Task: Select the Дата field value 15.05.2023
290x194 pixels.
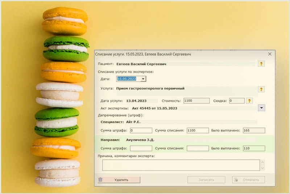Action: click(x=127, y=79)
